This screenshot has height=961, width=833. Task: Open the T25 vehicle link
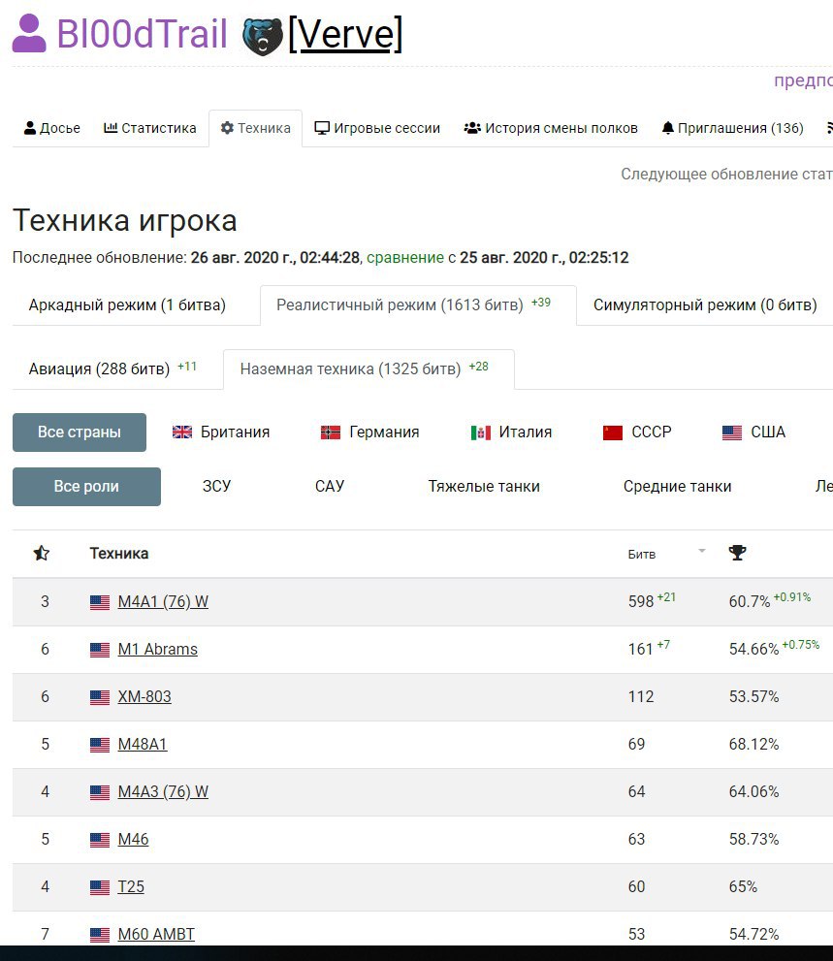[x=131, y=887]
